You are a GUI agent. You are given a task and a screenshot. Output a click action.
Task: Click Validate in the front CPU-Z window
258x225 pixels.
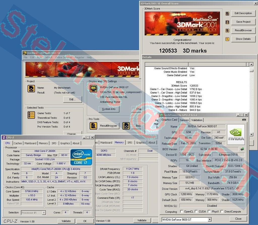pyautogui.click(x=66, y=221)
